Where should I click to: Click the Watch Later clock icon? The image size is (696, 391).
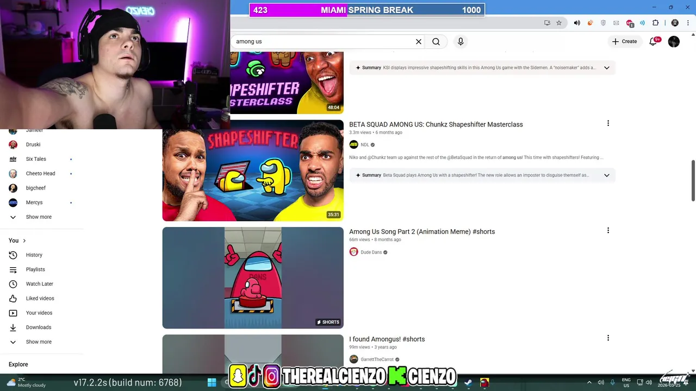13,284
